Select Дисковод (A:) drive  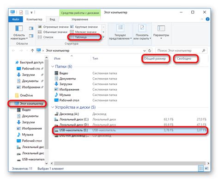(x=67, y=114)
